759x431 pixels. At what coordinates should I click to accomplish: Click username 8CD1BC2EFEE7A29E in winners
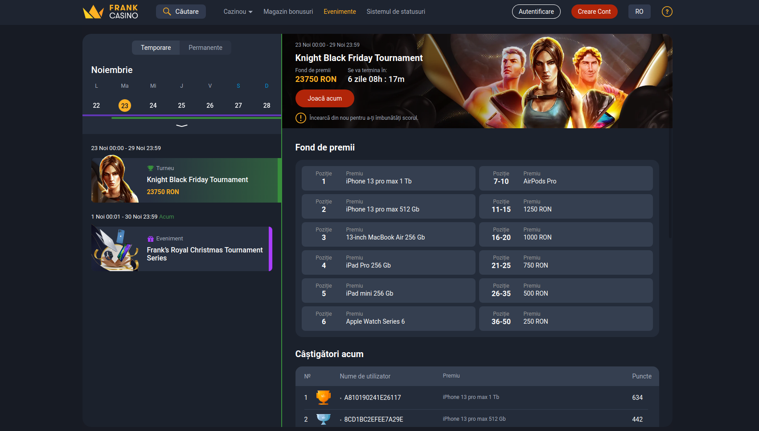373,419
